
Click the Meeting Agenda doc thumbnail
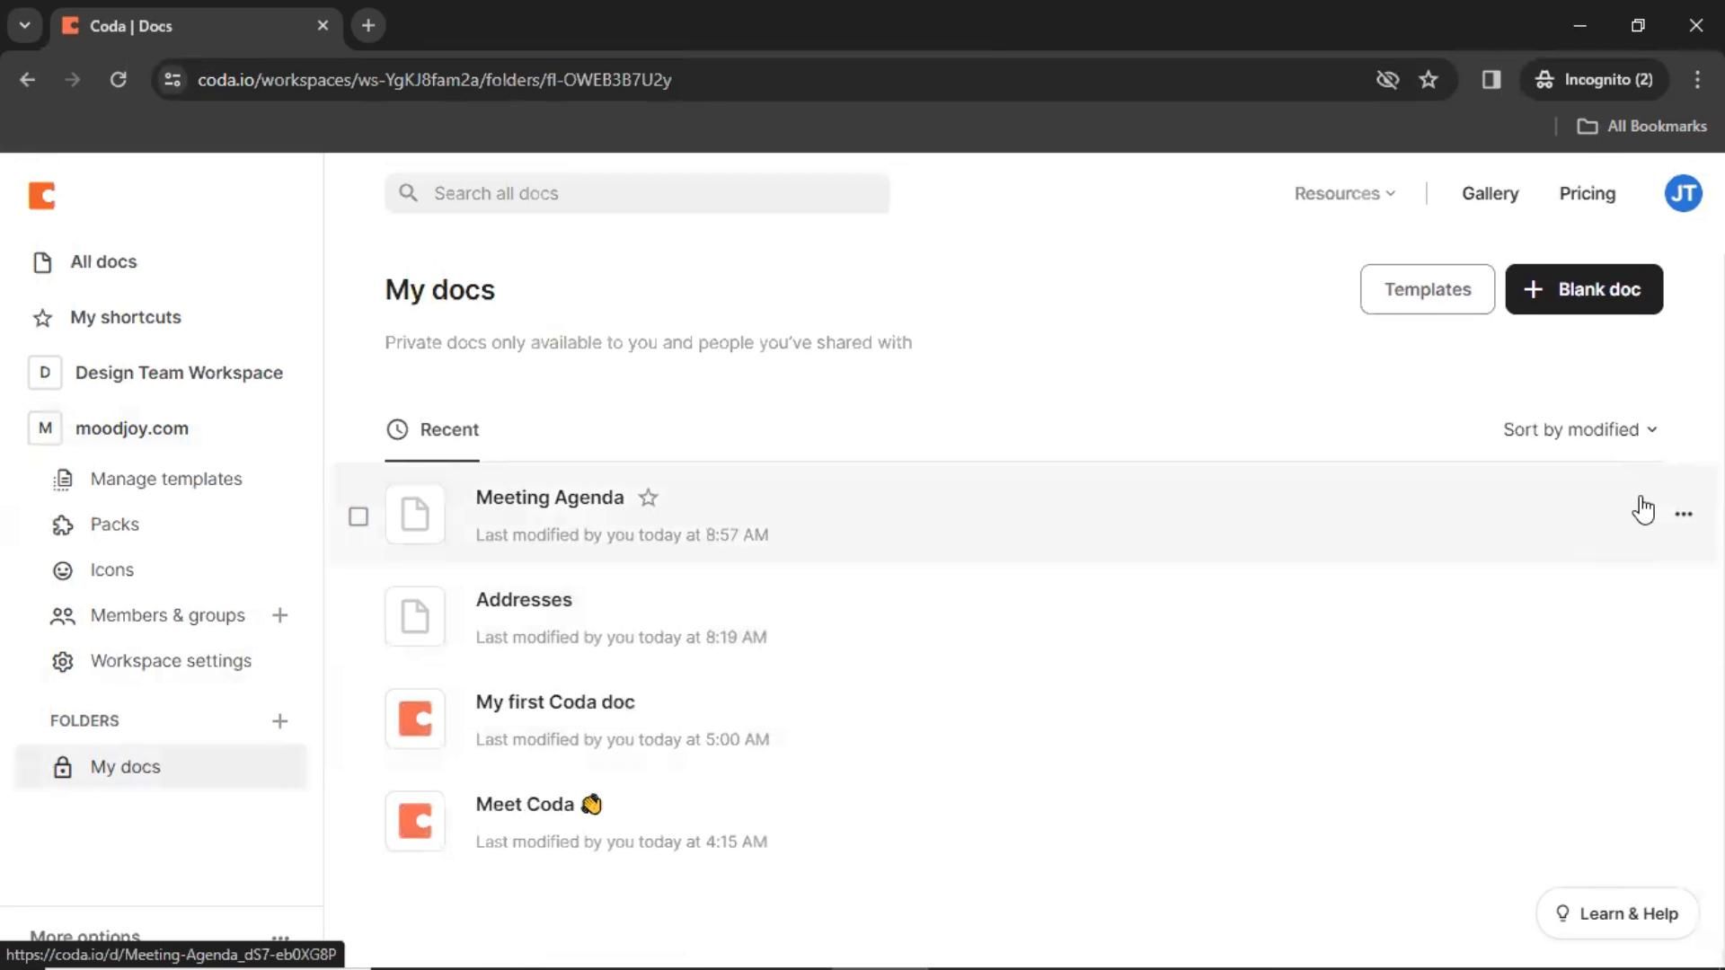tap(415, 515)
